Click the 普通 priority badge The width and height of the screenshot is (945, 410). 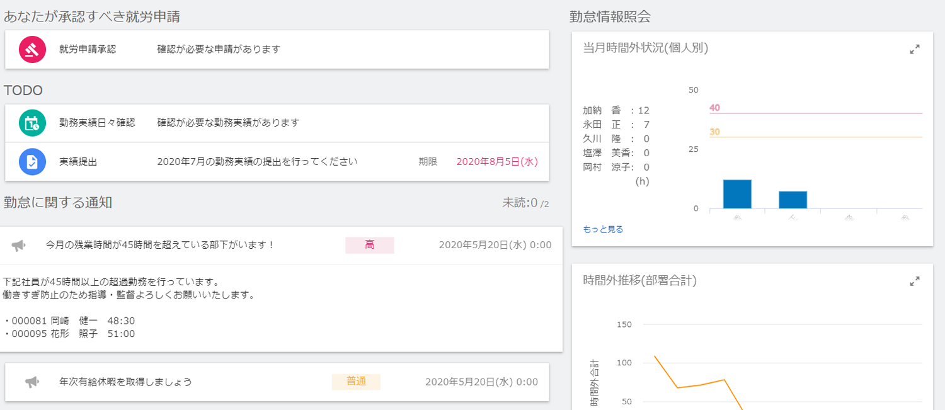pos(356,382)
